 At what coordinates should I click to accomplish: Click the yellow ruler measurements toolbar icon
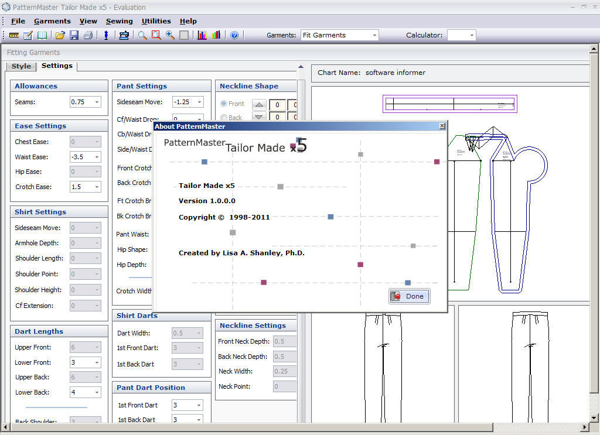tap(14, 35)
